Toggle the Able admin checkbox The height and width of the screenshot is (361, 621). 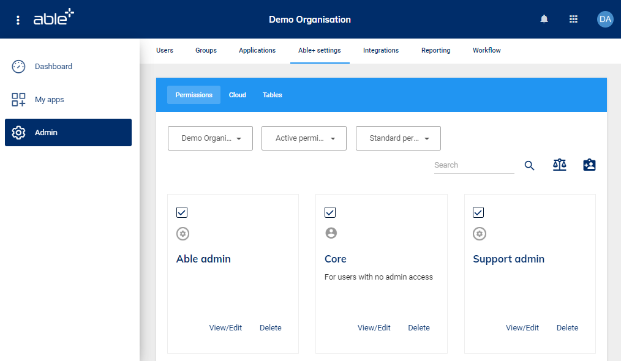click(182, 212)
